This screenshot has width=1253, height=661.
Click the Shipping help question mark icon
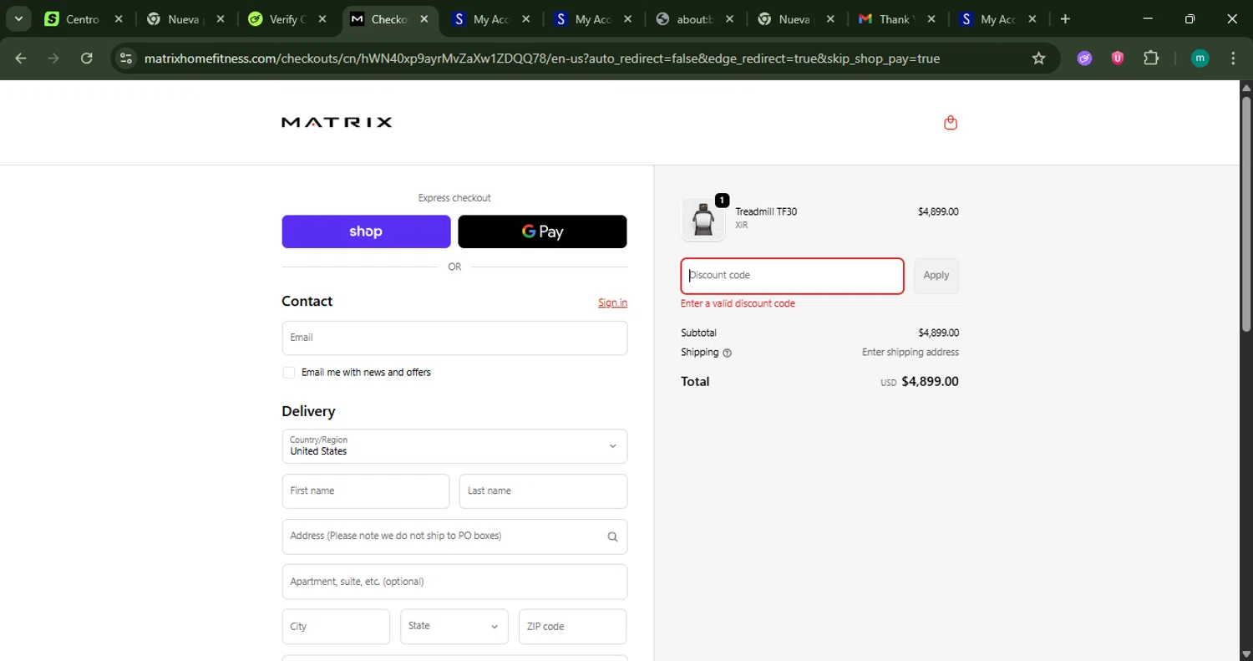click(x=727, y=353)
